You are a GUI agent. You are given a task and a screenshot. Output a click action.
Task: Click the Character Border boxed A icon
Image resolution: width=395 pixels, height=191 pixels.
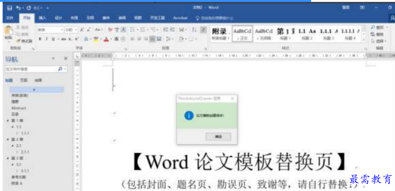click(123, 30)
